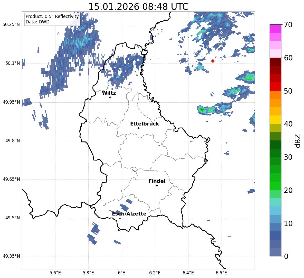
Task: Click the Wiltz station label
Action: pos(109,93)
